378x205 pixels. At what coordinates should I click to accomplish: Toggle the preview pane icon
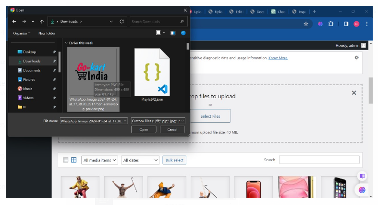(x=173, y=33)
